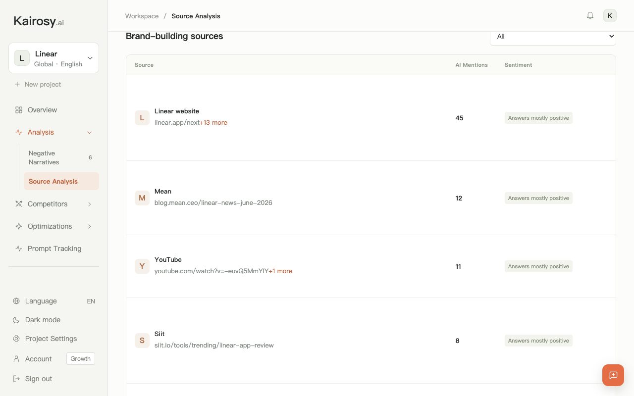This screenshot has height=396, width=634.
Task: Collapse the Analysis section chevron
Action: (x=90, y=132)
